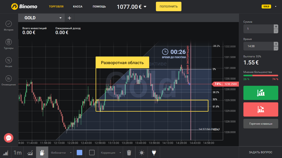
Task: Pick the blue fill color swatch
Action: click(x=80, y=152)
